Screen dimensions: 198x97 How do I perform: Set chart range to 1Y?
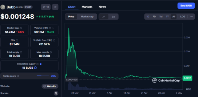click(167, 17)
